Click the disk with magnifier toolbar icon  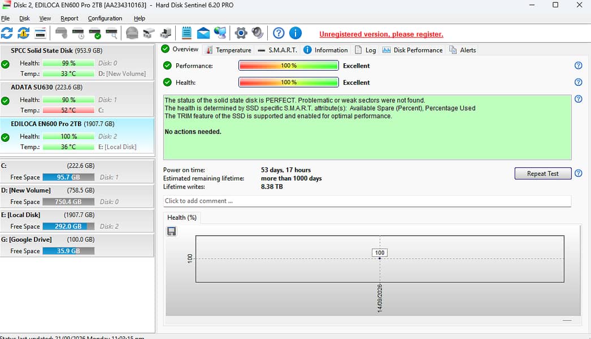tap(111, 33)
